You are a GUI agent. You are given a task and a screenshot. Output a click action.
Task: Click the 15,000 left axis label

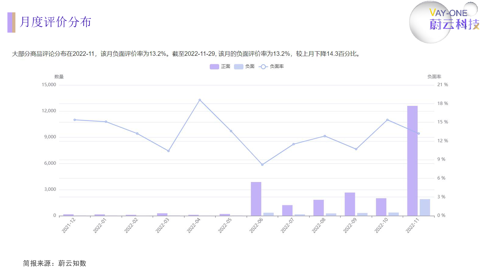pyautogui.click(x=49, y=85)
